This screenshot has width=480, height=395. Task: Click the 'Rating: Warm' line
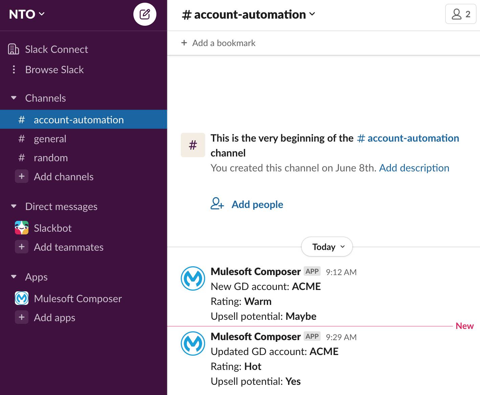pyautogui.click(x=241, y=302)
